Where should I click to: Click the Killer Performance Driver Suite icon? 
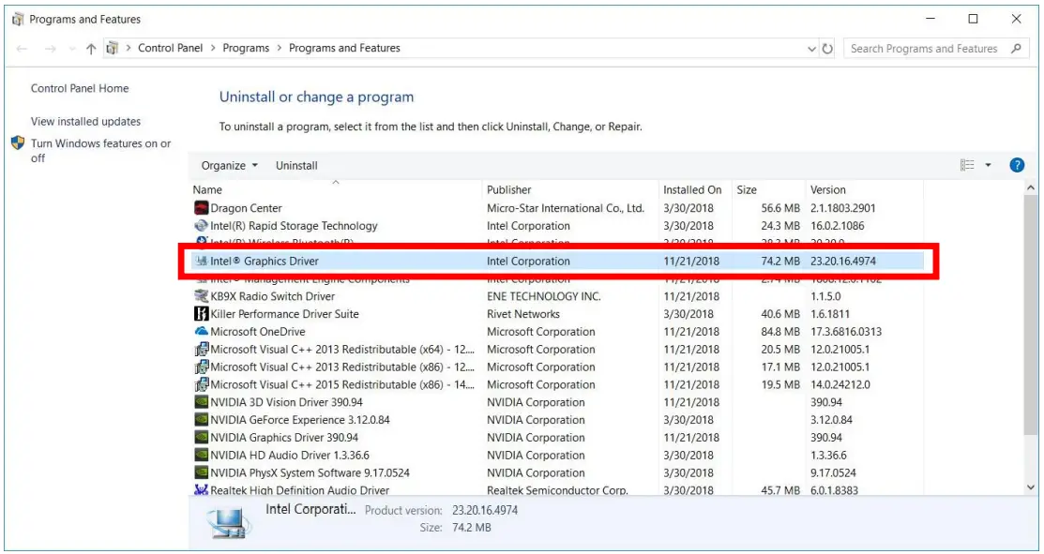click(201, 314)
